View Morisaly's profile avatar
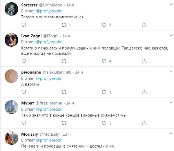The width and height of the screenshot is (174, 151). [12, 139]
